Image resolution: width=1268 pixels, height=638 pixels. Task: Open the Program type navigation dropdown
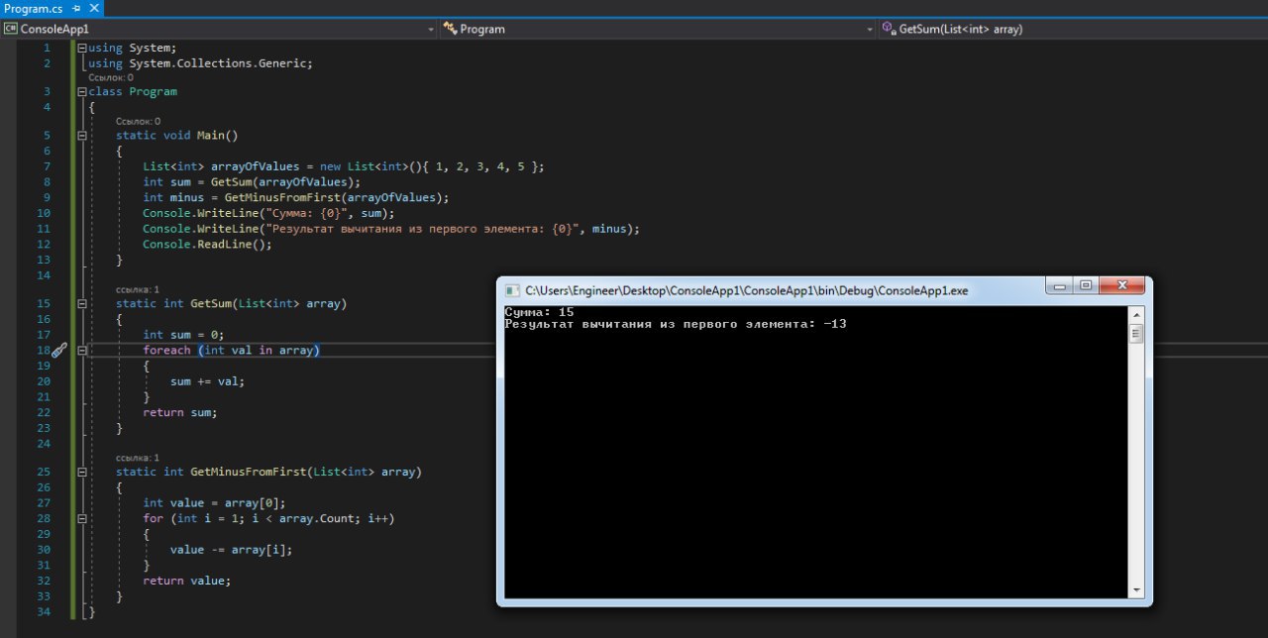(869, 30)
